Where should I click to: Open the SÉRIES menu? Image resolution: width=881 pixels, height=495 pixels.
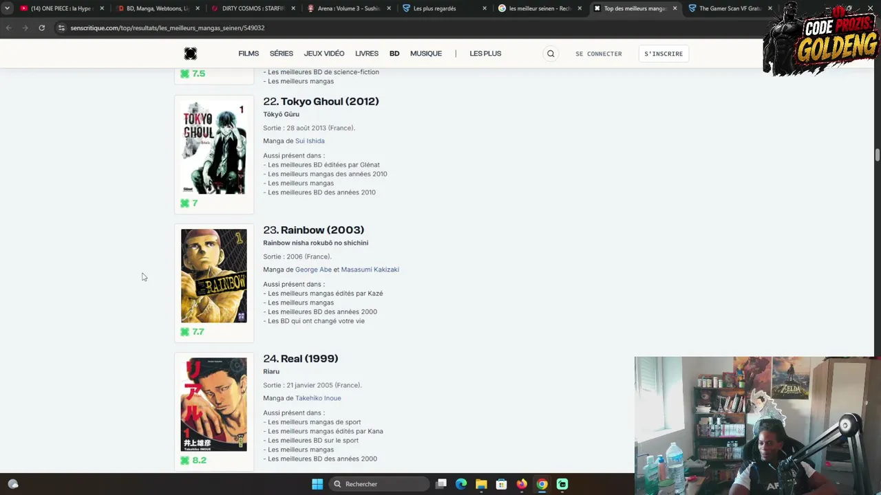point(282,54)
